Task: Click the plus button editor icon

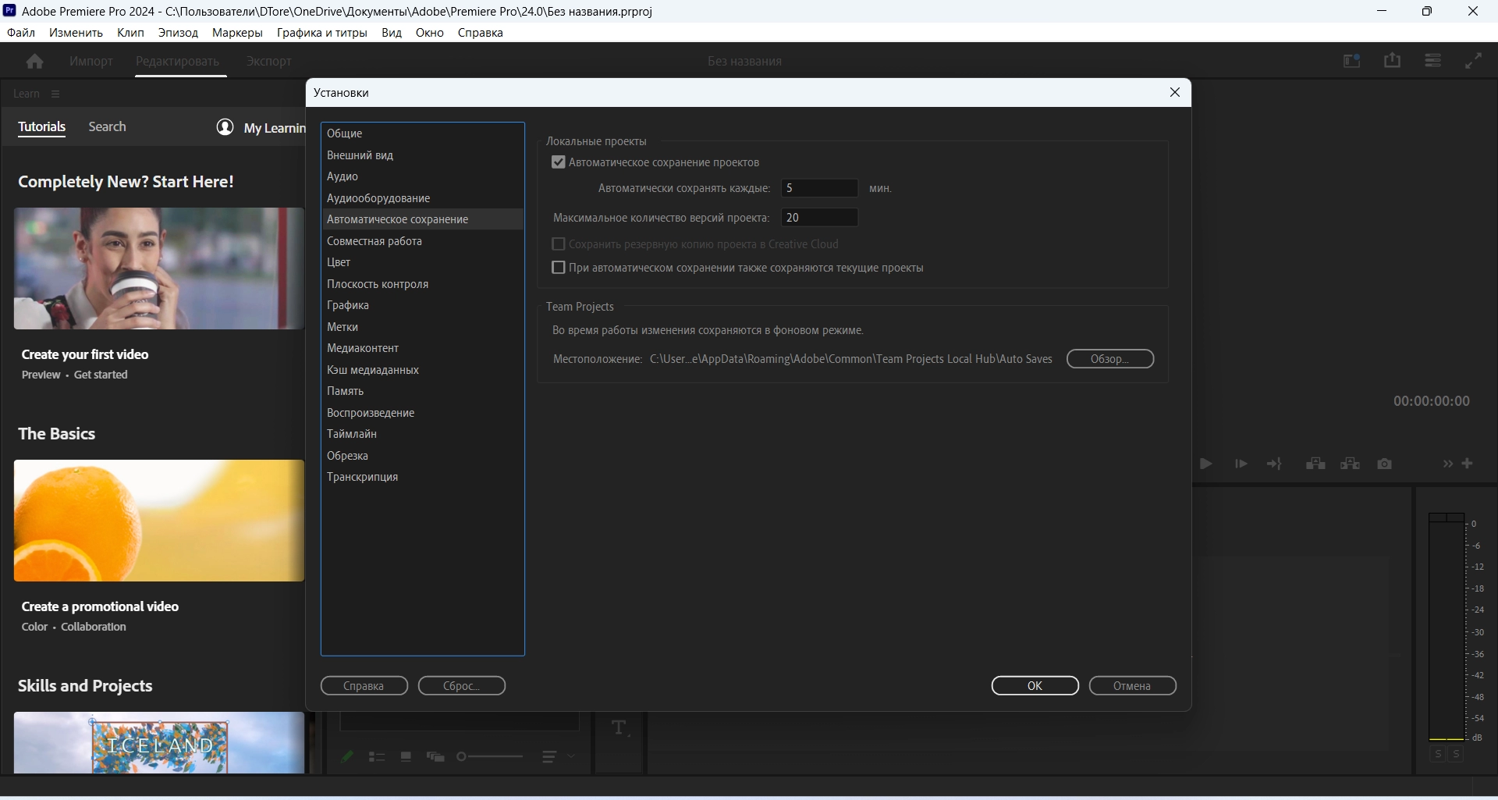Action: point(1468,464)
